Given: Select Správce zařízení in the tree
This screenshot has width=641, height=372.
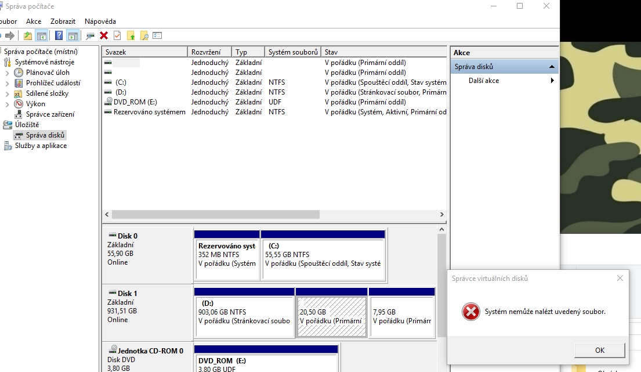Looking at the screenshot, I should 49,114.
